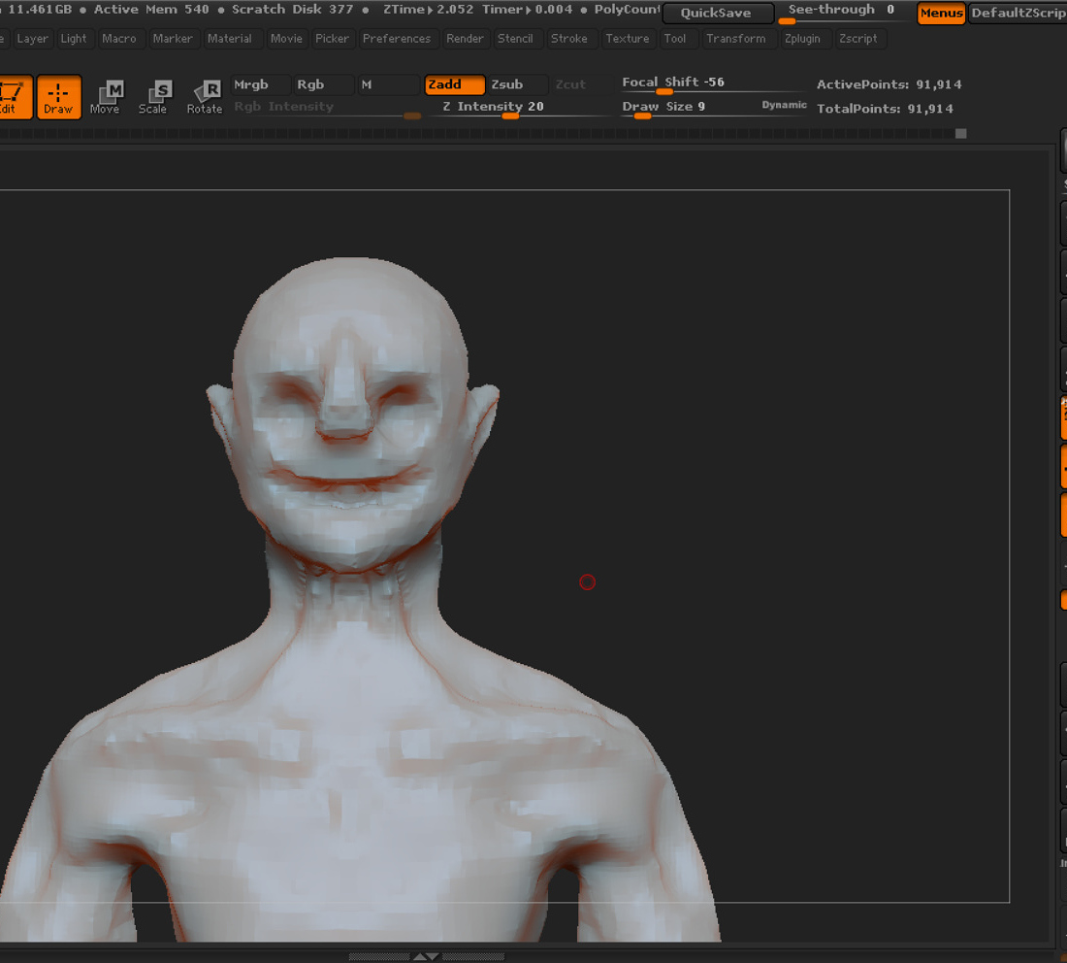Viewport: 1067px width, 963px height.
Task: Click the QuickSave button
Action: click(717, 13)
